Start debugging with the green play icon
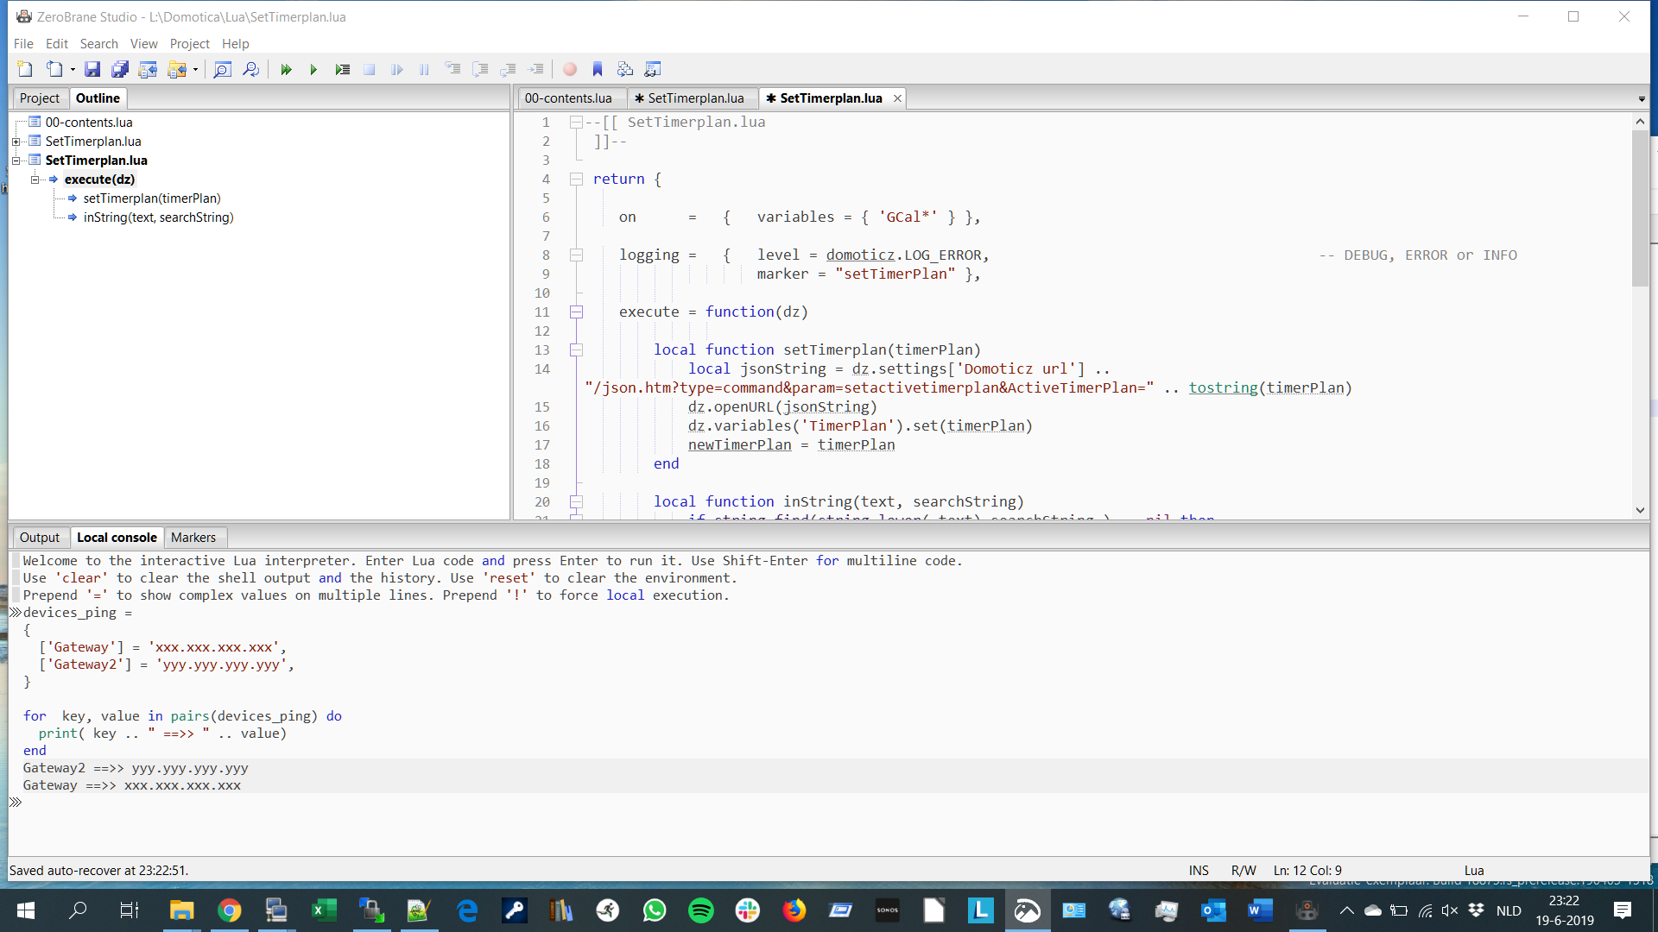Image resolution: width=1658 pixels, height=932 pixels. tap(314, 69)
